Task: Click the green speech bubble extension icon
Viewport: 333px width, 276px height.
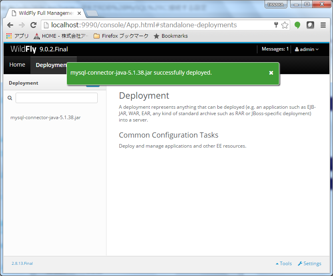Action: coord(297,25)
